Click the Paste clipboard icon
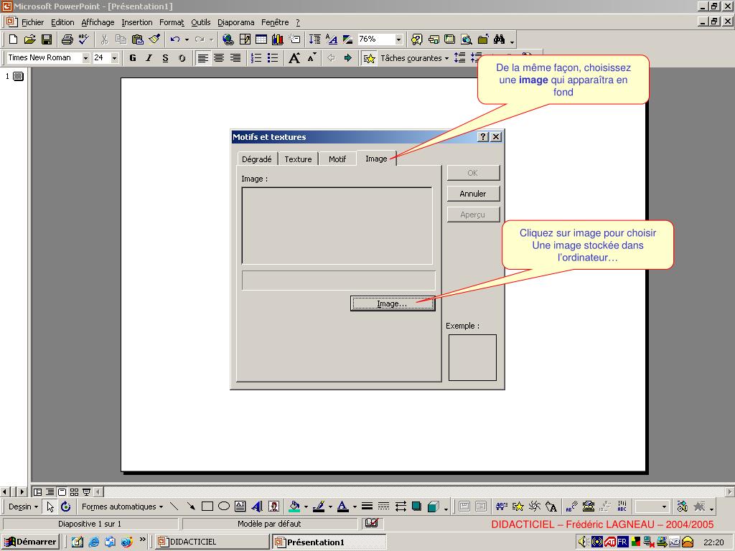 pos(137,39)
